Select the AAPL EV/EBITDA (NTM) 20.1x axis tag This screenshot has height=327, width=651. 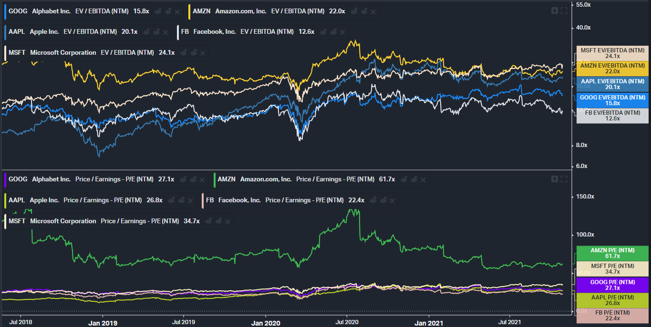coord(612,84)
